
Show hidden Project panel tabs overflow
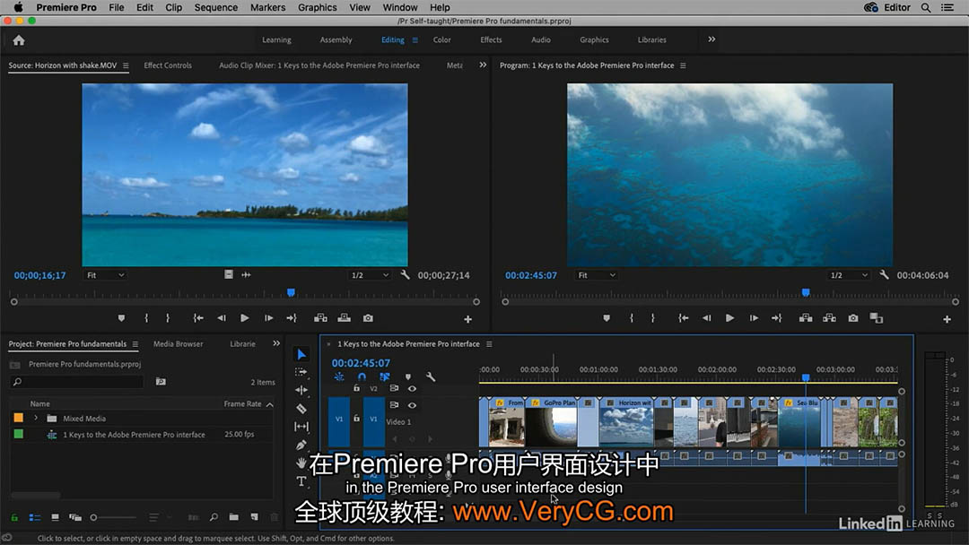point(276,344)
